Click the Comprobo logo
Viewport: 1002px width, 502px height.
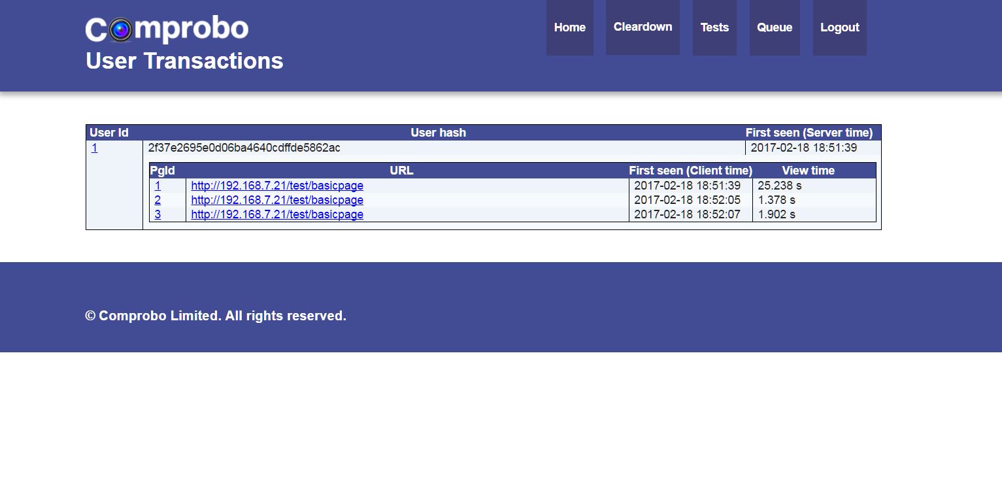(167, 29)
